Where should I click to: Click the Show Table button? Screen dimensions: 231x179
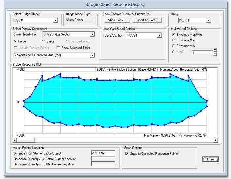coord(117,20)
